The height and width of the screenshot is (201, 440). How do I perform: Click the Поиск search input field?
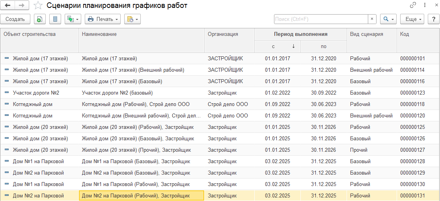pyautogui.click(x=321, y=19)
